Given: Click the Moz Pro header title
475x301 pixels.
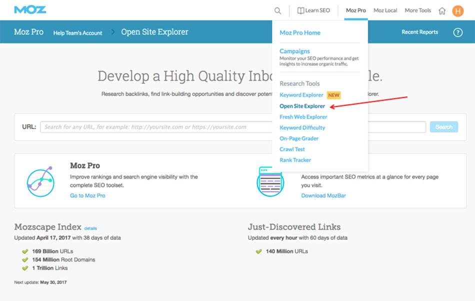Looking at the screenshot, I should (x=29, y=32).
